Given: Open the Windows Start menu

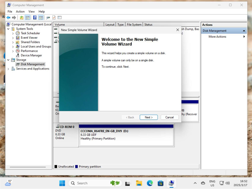Looking at the screenshot, I should [x=62, y=183].
